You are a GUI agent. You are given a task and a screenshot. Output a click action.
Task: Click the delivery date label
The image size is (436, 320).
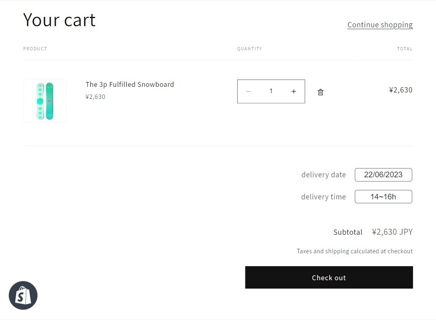coord(324,175)
